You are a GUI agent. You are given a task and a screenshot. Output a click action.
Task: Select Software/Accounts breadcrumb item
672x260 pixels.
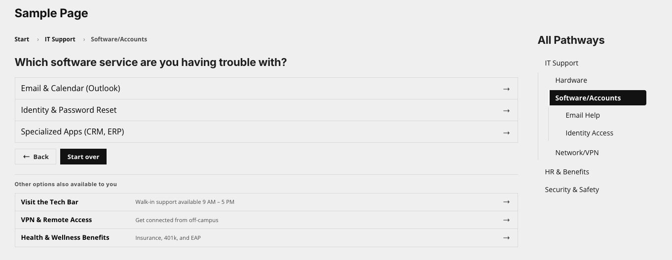(119, 39)
